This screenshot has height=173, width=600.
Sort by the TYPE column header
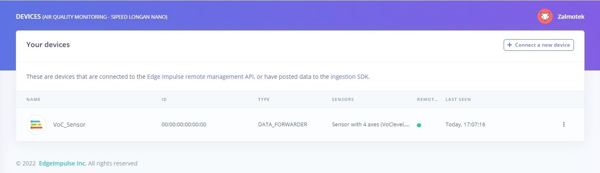pyautogui.click(x=264, y=100)
